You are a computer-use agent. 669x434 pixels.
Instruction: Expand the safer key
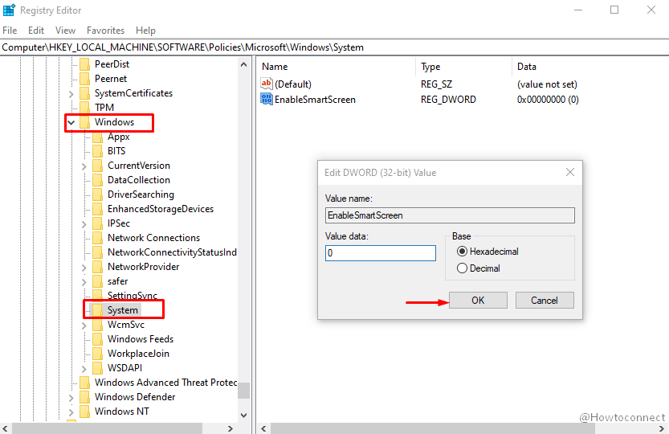tap(84, 281)
